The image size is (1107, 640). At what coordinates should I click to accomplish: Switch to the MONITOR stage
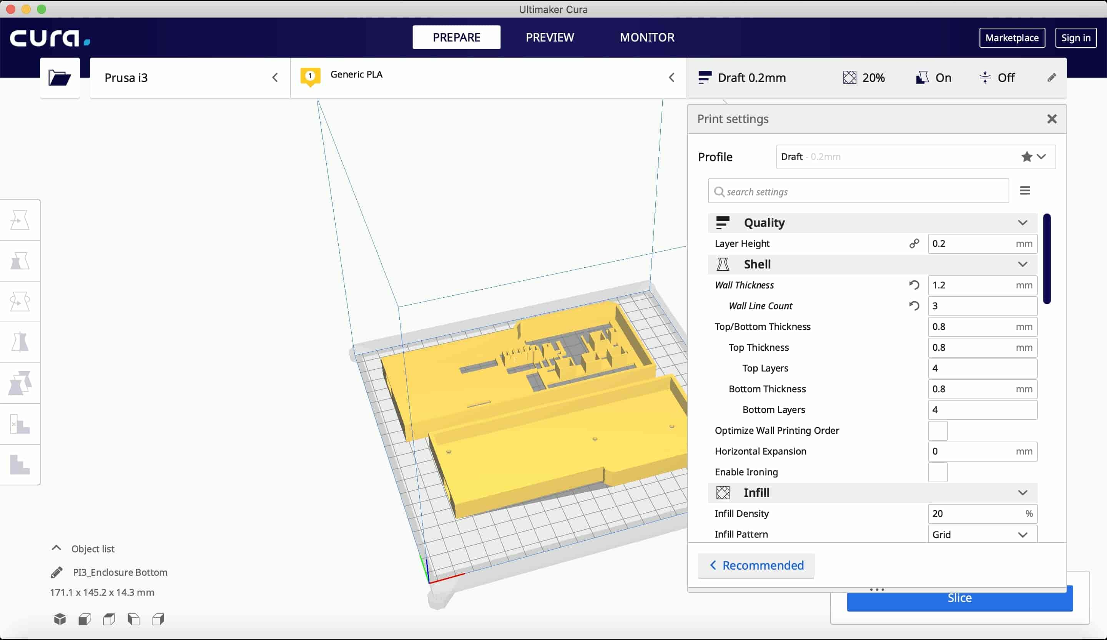click(x=647, y=37)
